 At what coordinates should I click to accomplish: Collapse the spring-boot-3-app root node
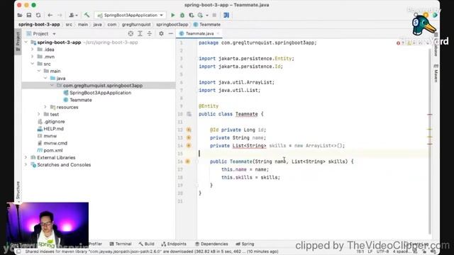26,42
